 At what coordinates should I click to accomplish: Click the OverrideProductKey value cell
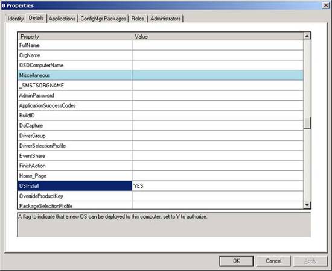coord(218,196)
